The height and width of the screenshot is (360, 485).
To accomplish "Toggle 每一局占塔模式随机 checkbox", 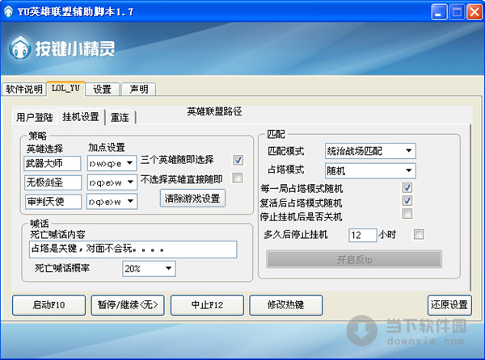I will (407, 187).
